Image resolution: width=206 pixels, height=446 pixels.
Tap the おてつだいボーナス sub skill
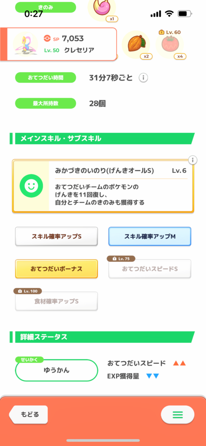56,269
